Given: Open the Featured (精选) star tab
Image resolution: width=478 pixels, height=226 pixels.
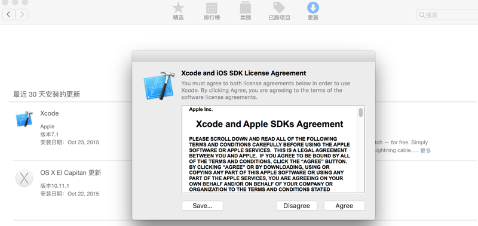Looking at the screenshot, I should tap(178, 11).
